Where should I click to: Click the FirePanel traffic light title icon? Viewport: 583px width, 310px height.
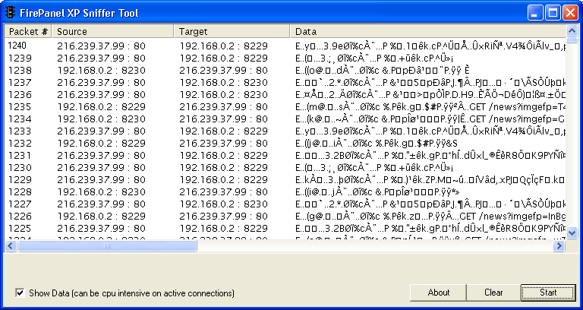pos(11,13)
